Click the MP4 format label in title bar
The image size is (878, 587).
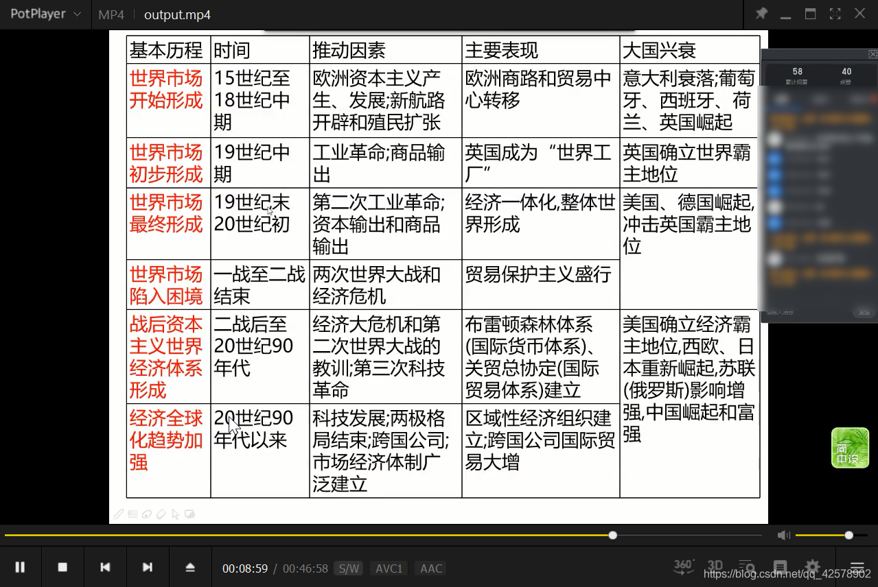pos(111,14)
